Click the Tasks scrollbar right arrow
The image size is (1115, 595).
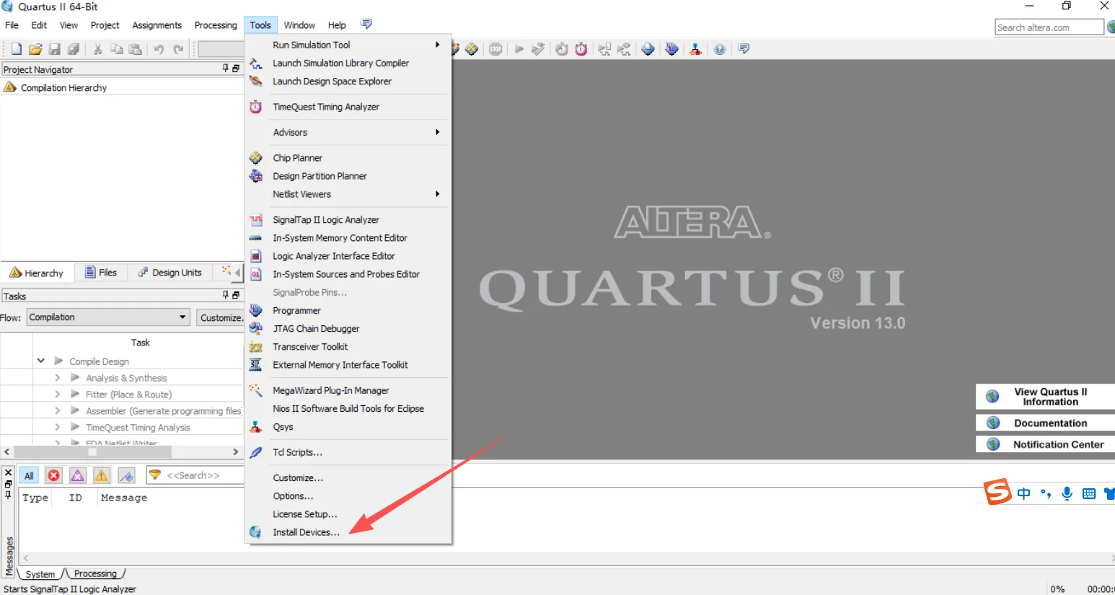point(235,451)
